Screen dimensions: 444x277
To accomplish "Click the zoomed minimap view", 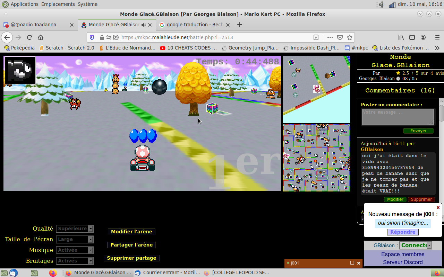I will click(x=316, y=89).
